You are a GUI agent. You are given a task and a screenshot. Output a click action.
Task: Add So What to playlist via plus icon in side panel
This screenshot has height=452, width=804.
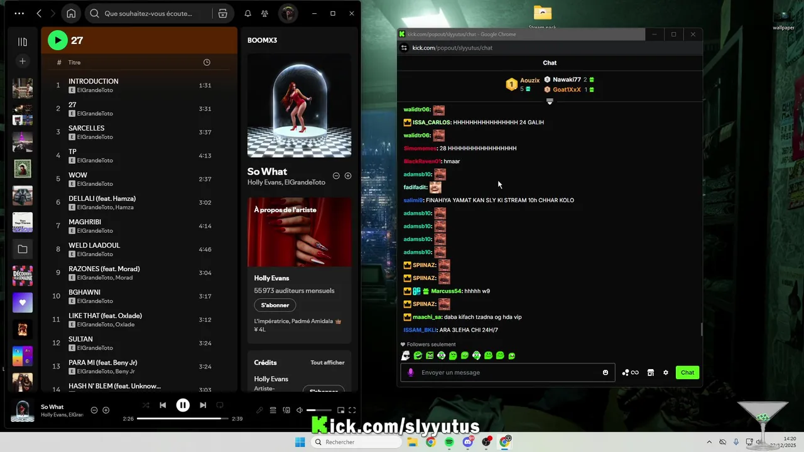(348, 176)
